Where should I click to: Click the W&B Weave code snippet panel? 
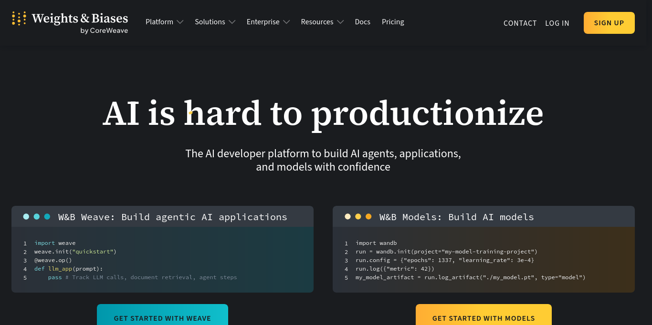click(162, 260)
